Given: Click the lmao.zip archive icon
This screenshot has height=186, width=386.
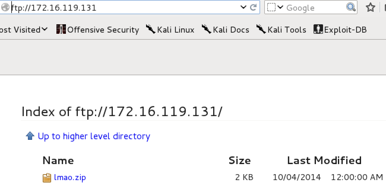Looking at the screenshot, I should [47, 177].
